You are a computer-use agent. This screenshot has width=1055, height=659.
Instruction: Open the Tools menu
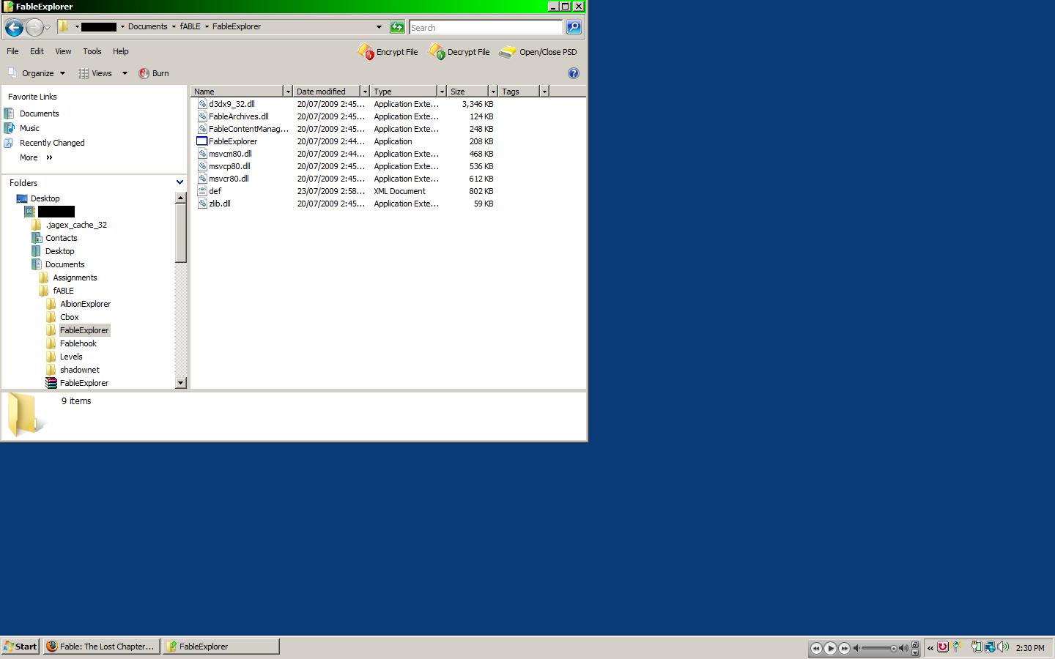pos(92,51)
